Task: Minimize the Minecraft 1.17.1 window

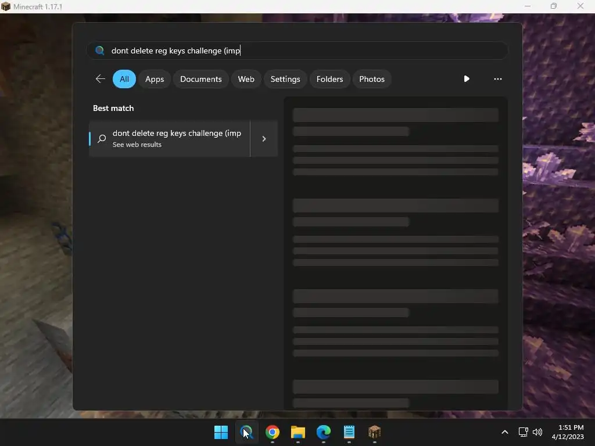Action: point(528,6)
